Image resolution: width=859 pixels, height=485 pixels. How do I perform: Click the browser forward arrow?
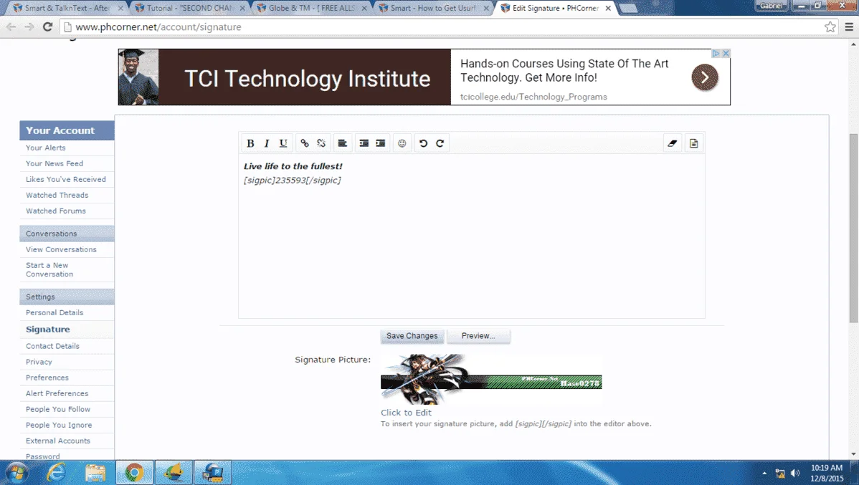click(x=29, y=27)
